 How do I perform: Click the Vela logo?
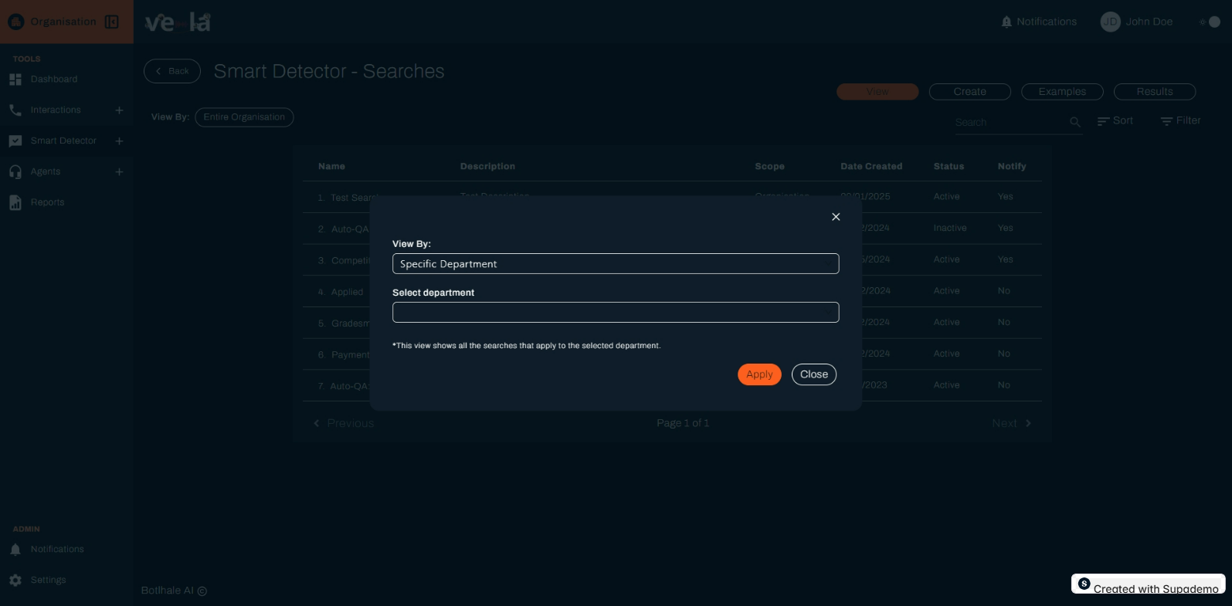(178, 22)
